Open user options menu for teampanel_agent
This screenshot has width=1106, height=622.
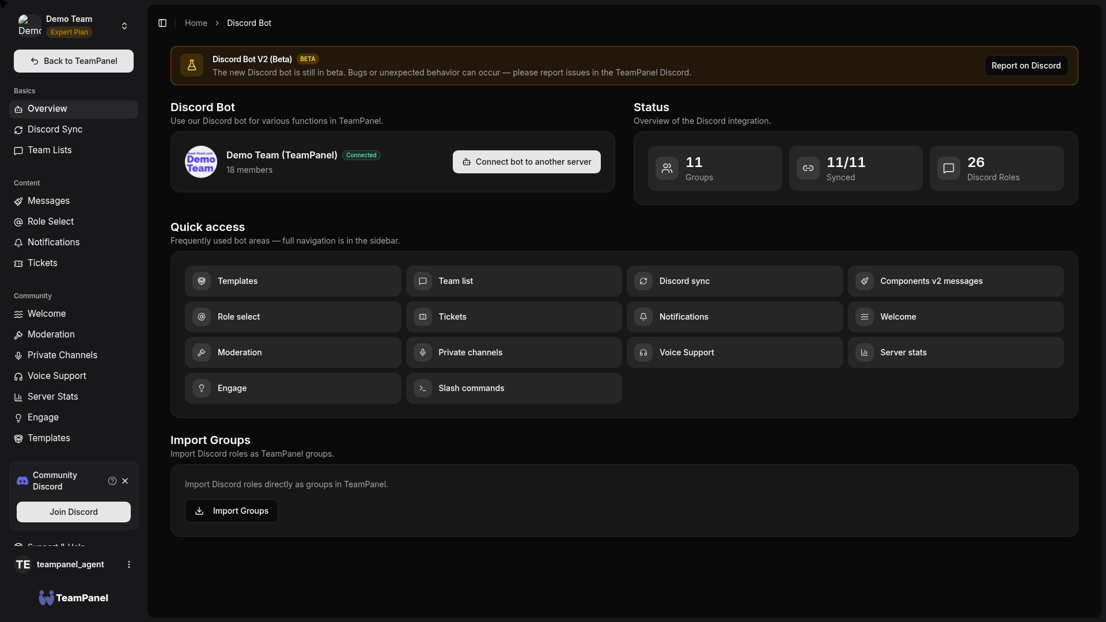coord(129,564)
